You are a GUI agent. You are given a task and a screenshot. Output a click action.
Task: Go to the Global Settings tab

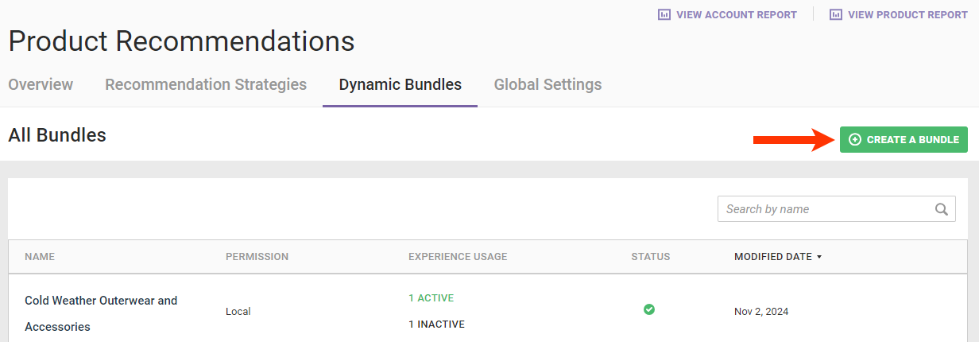pyautogui.click(x=548, y=84)
